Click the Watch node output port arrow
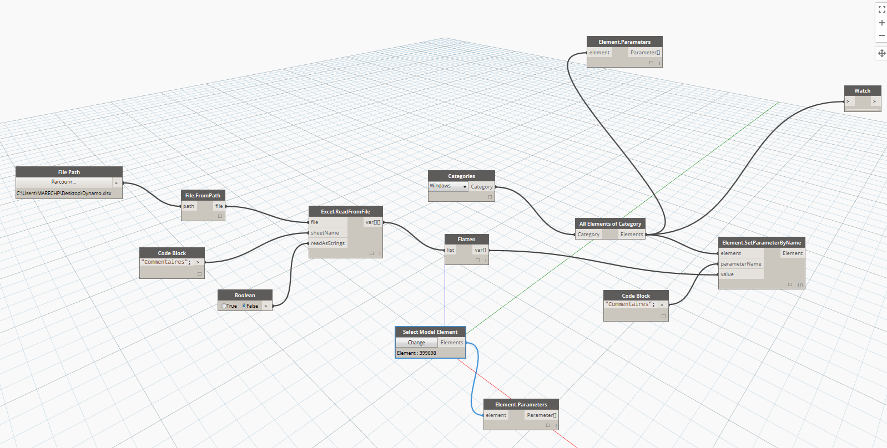 tap(874, 101)
